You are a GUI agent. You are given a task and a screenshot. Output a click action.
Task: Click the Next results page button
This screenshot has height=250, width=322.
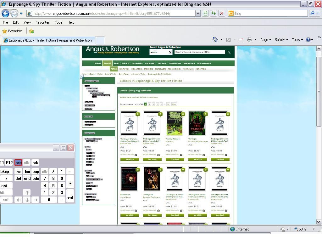click(x=174, y=104)
